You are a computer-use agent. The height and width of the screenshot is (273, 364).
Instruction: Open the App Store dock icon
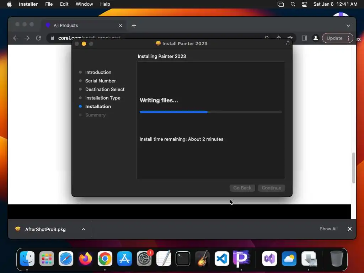[x=124, y=259]
